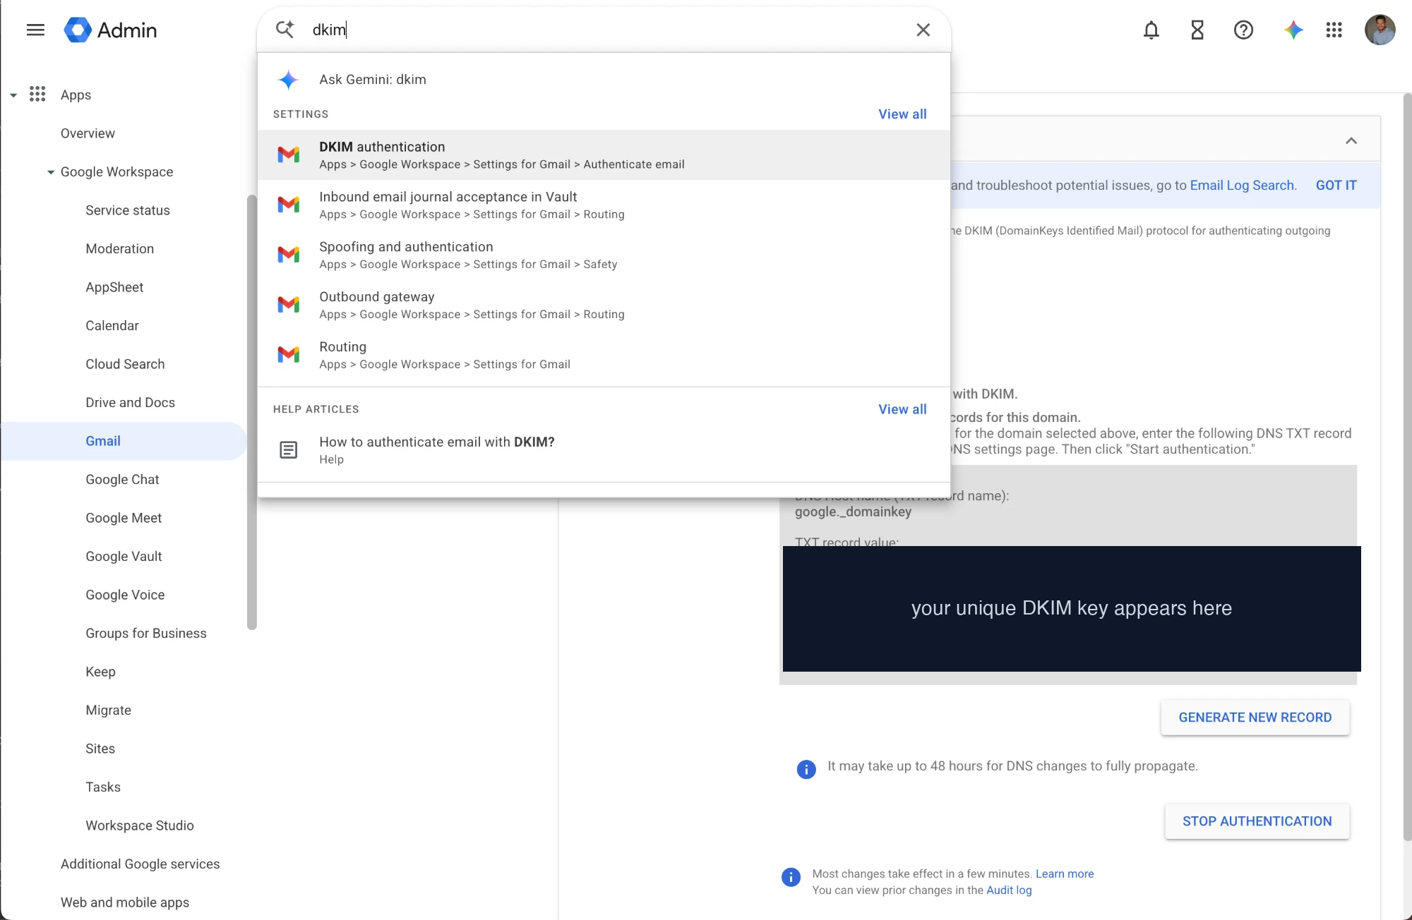Open Additional Google services in sidebar
1412x920 pixels.
(140, 864)
